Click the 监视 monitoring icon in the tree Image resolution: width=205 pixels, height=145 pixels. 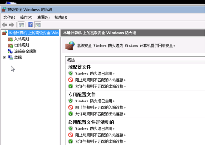[10, 57]
